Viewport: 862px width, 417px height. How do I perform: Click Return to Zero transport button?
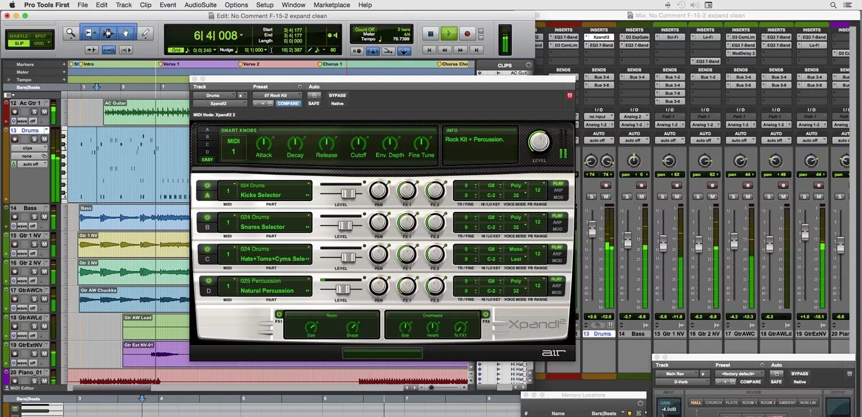click(x=429, y=50)
